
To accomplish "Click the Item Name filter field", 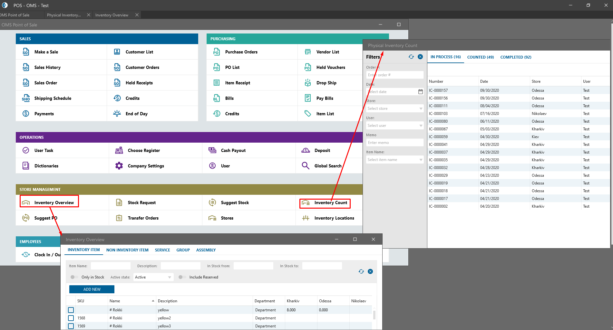I will (x=111, y=266).
